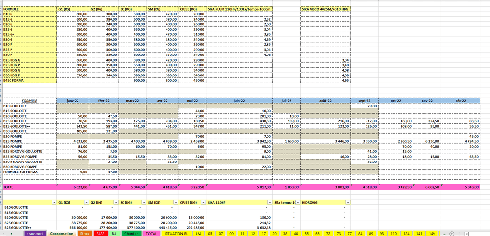Switch to the B.L sheet tab

click(114, 234)
